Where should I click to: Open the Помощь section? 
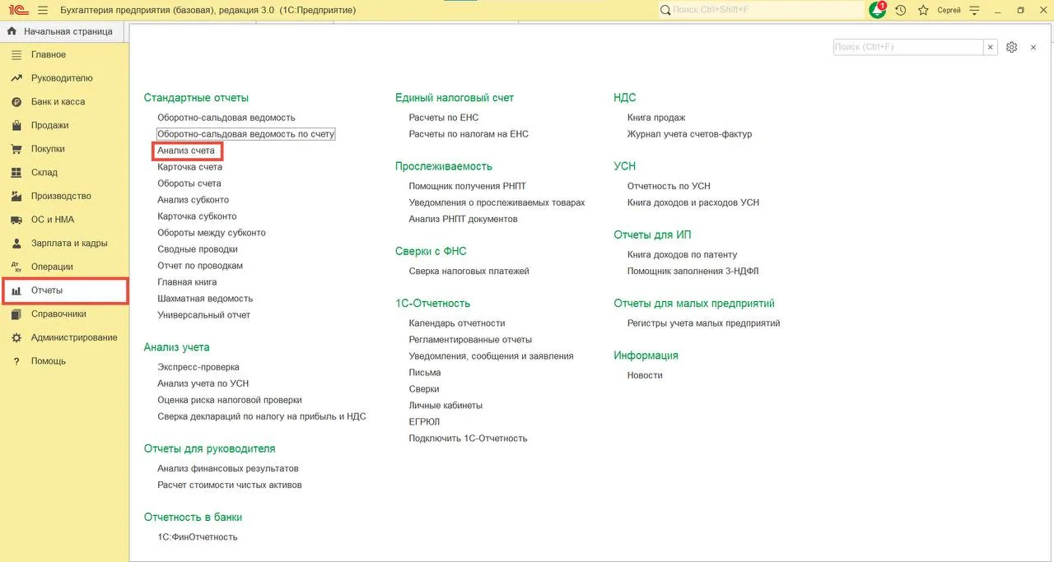coord(64,361)
